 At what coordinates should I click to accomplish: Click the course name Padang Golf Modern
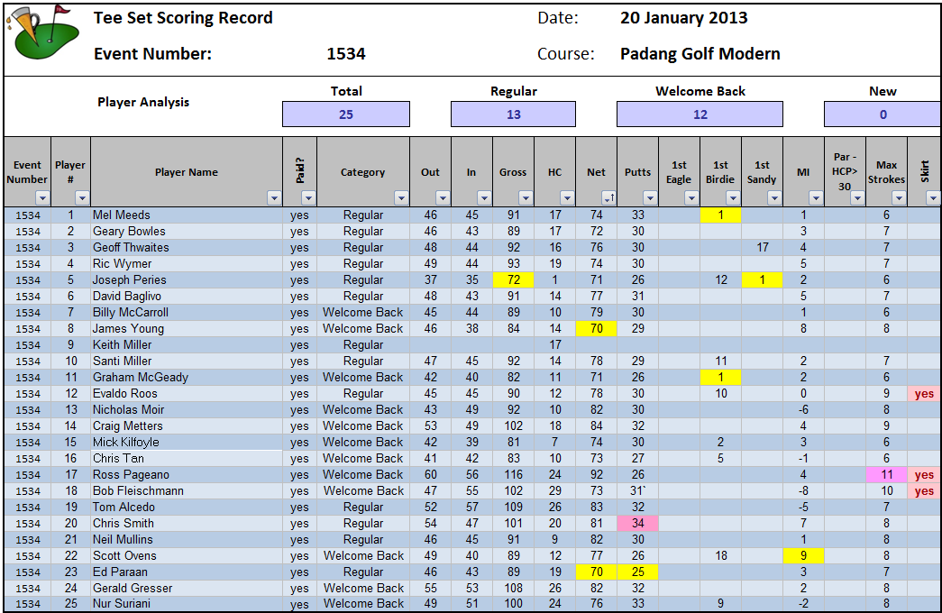pos(700,53)
